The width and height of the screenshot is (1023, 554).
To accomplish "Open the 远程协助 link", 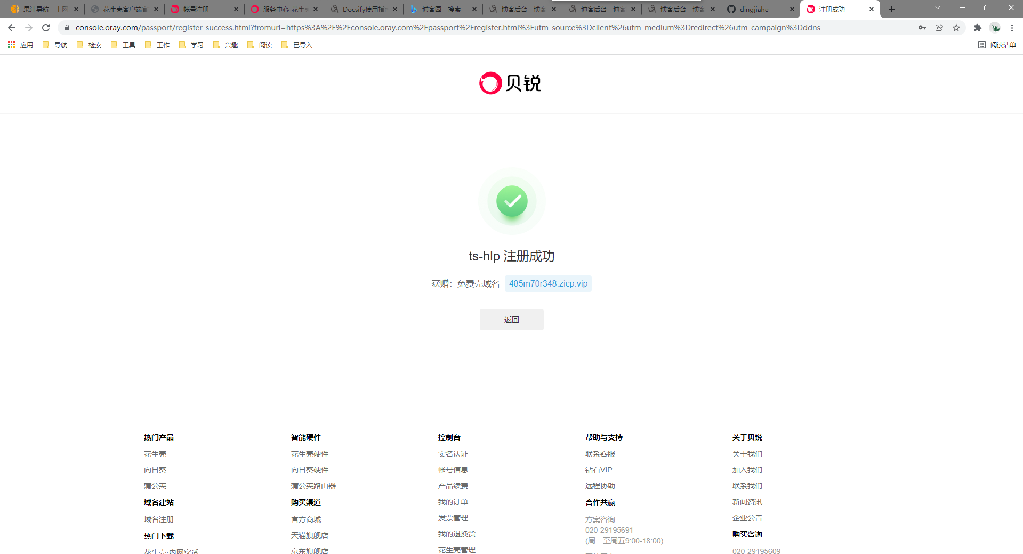I will click(600, 486).
